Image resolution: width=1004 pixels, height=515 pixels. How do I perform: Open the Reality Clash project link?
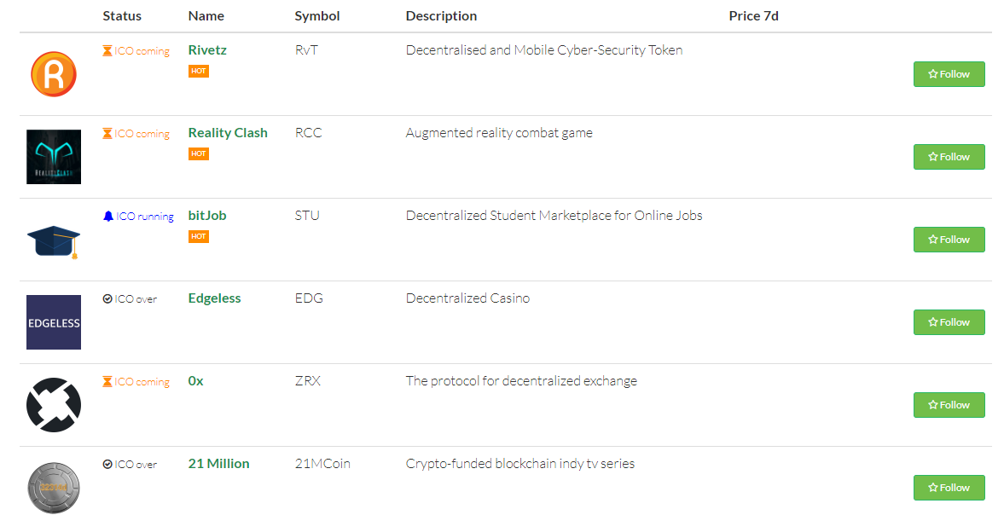[228, 132]
